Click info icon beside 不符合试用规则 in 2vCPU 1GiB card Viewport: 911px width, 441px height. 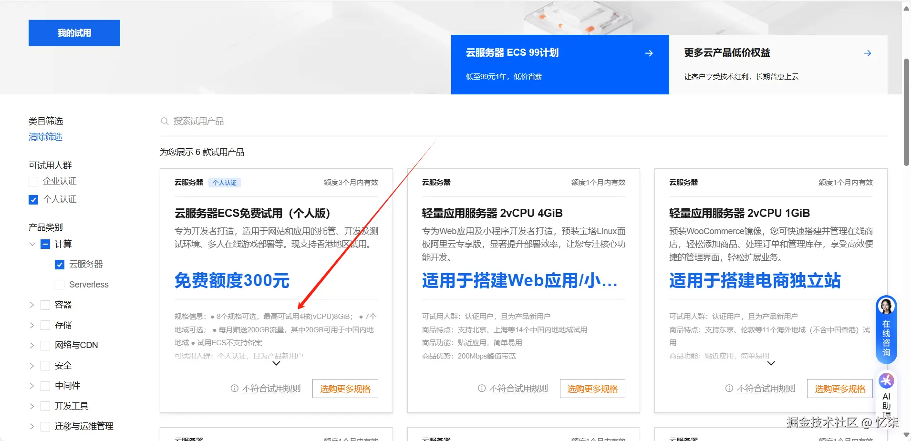coord(729,389)
